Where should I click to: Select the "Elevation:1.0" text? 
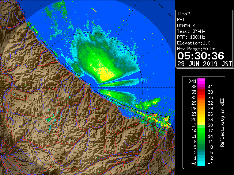click(x=194, y=43)
